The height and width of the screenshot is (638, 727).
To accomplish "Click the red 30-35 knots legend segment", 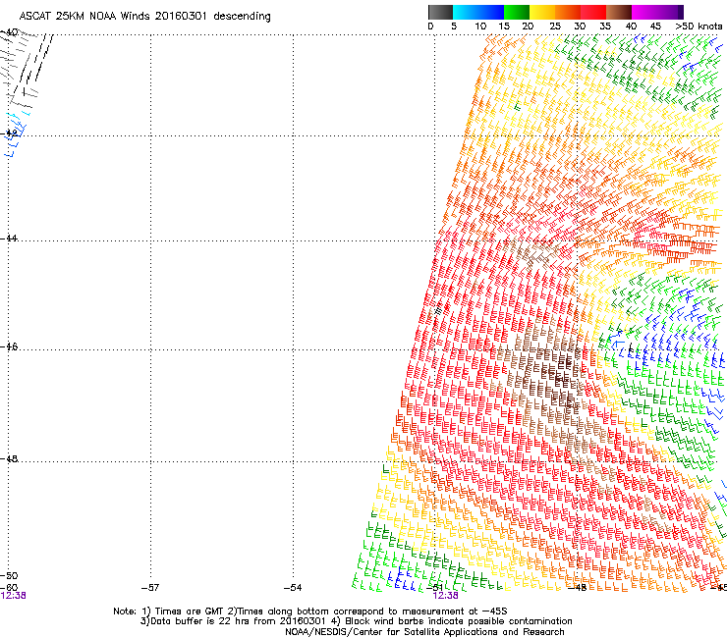I will point(593,12).
